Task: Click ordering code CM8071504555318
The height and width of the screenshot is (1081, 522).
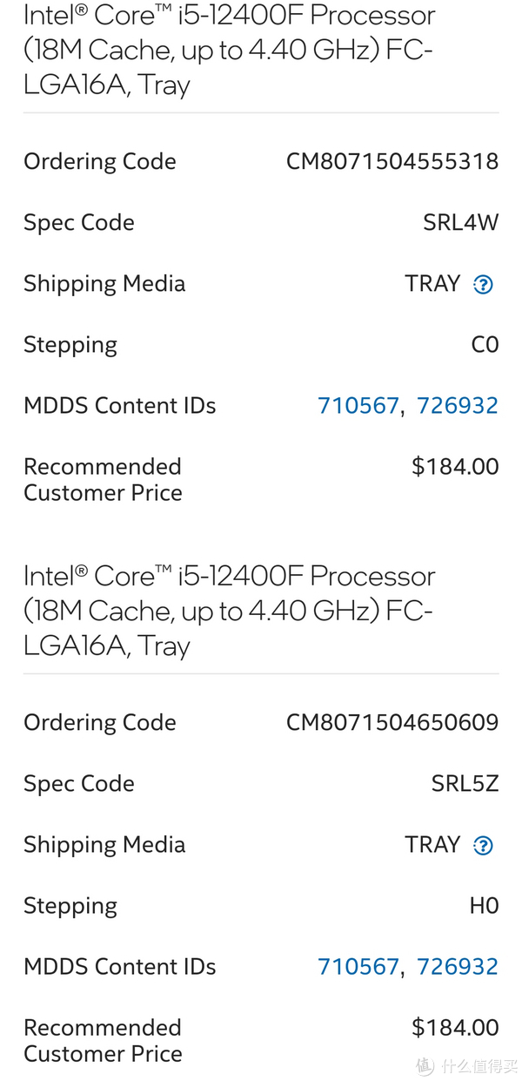Action: 392,162
